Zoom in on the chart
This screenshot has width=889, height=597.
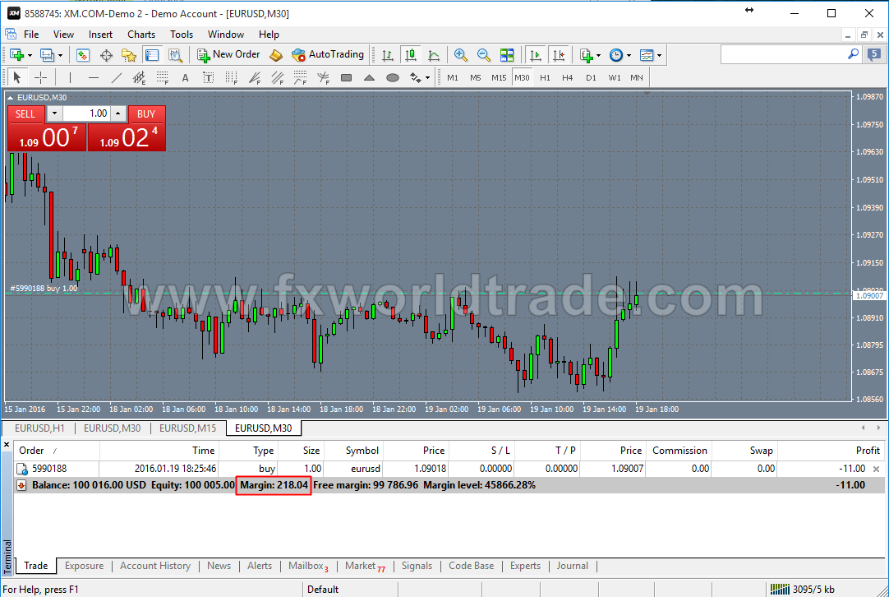coord(460,55)
